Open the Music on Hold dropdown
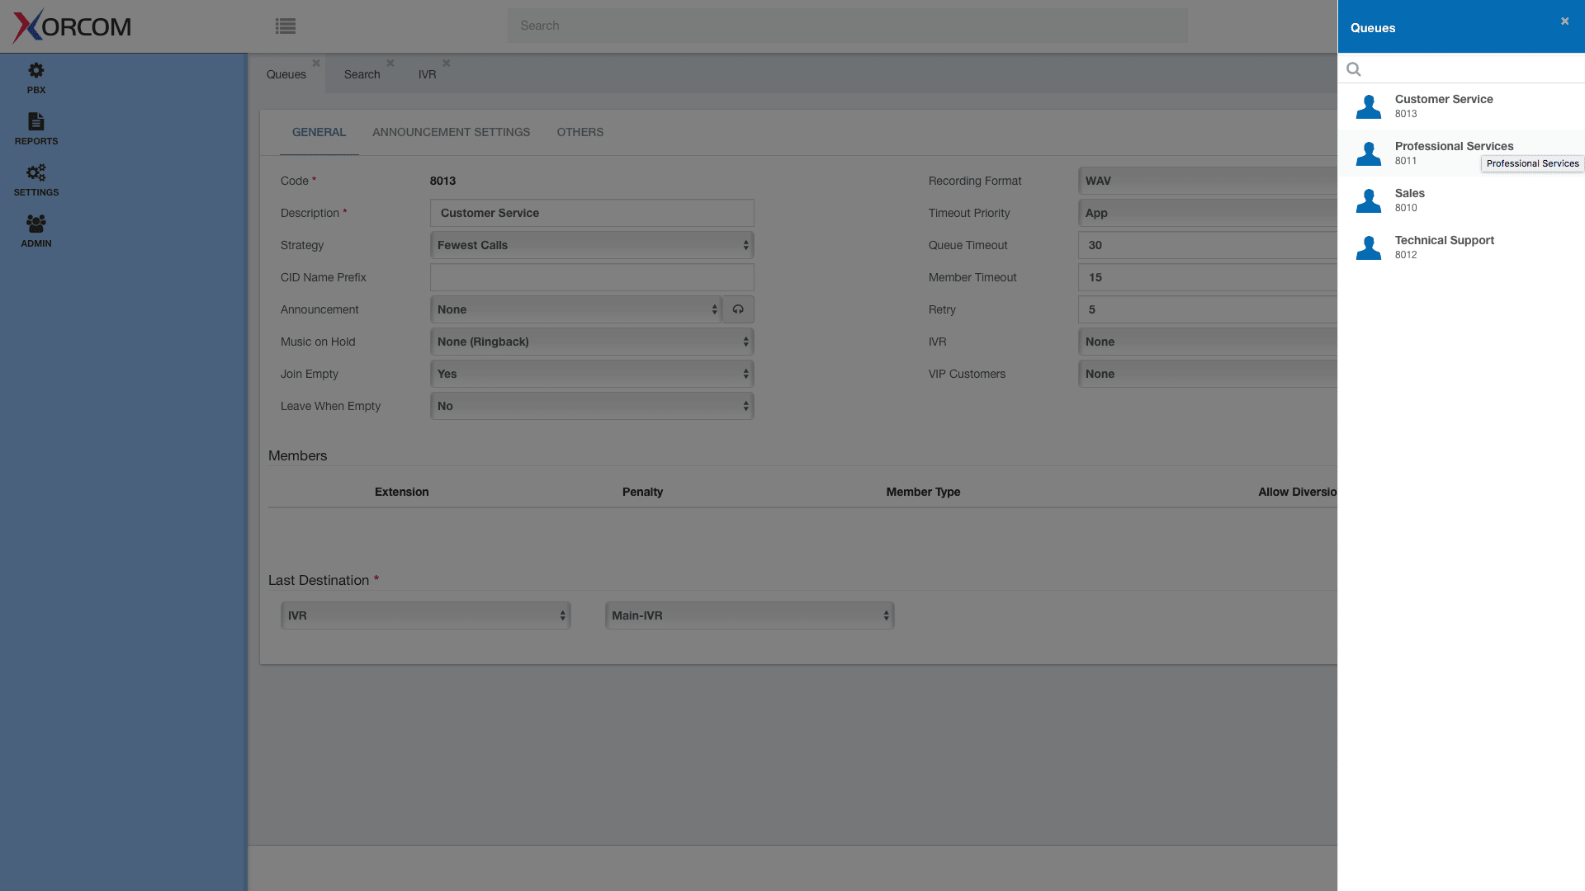 [x=592, y=342]
